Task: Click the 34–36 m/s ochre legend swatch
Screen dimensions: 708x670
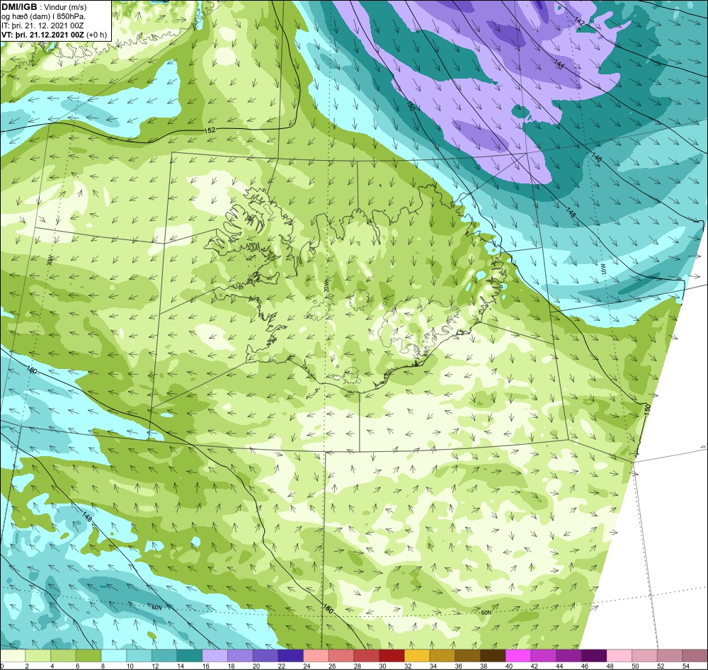Action: (442, 656)
